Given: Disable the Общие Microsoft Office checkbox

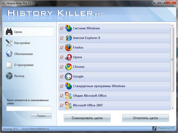Looking at the screenshot, I should (62, 96).
